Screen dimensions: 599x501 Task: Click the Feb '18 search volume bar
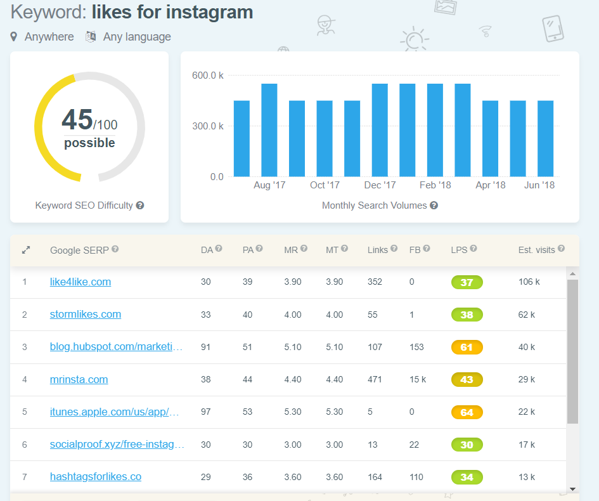[x=435, y=130]
